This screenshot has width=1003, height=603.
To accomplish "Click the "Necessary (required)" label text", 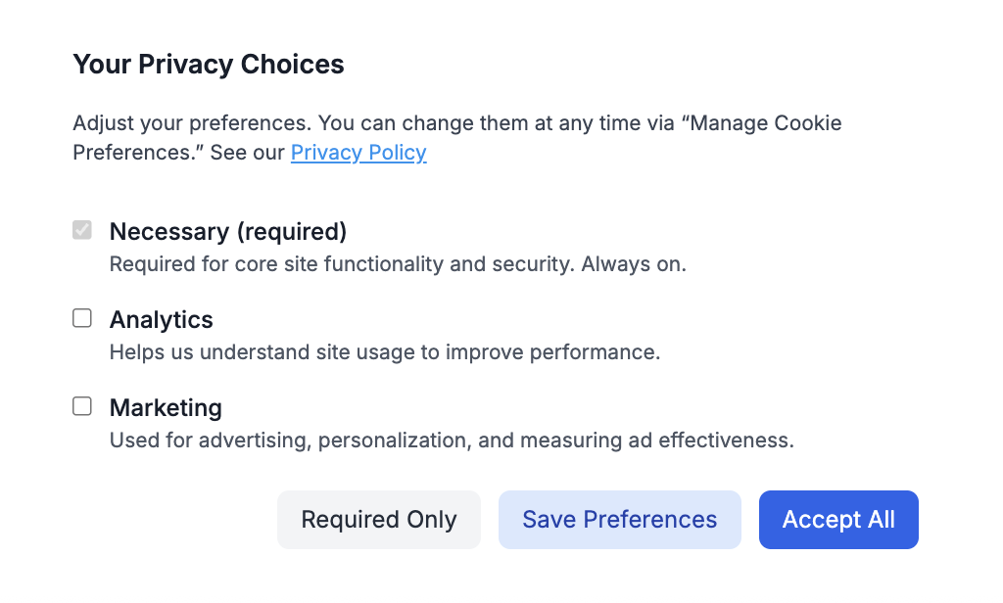I will [x=228, y=232].
